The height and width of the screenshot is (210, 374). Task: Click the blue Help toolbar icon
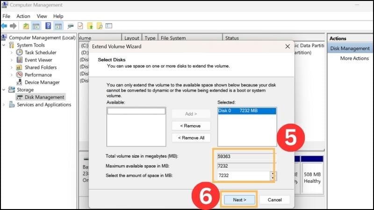tap(48, 26)
